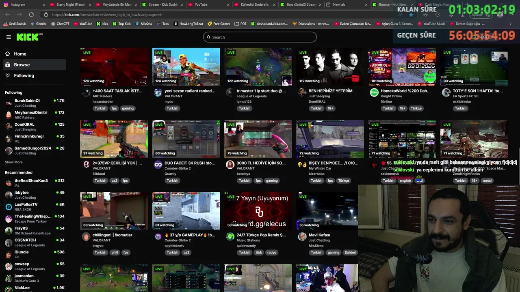
Task: Click MrsSiena avatar on Mavi Kafası card
Action: point(302,236)
